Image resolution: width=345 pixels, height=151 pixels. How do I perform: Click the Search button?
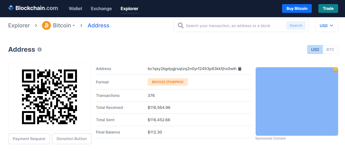(296, 25)
